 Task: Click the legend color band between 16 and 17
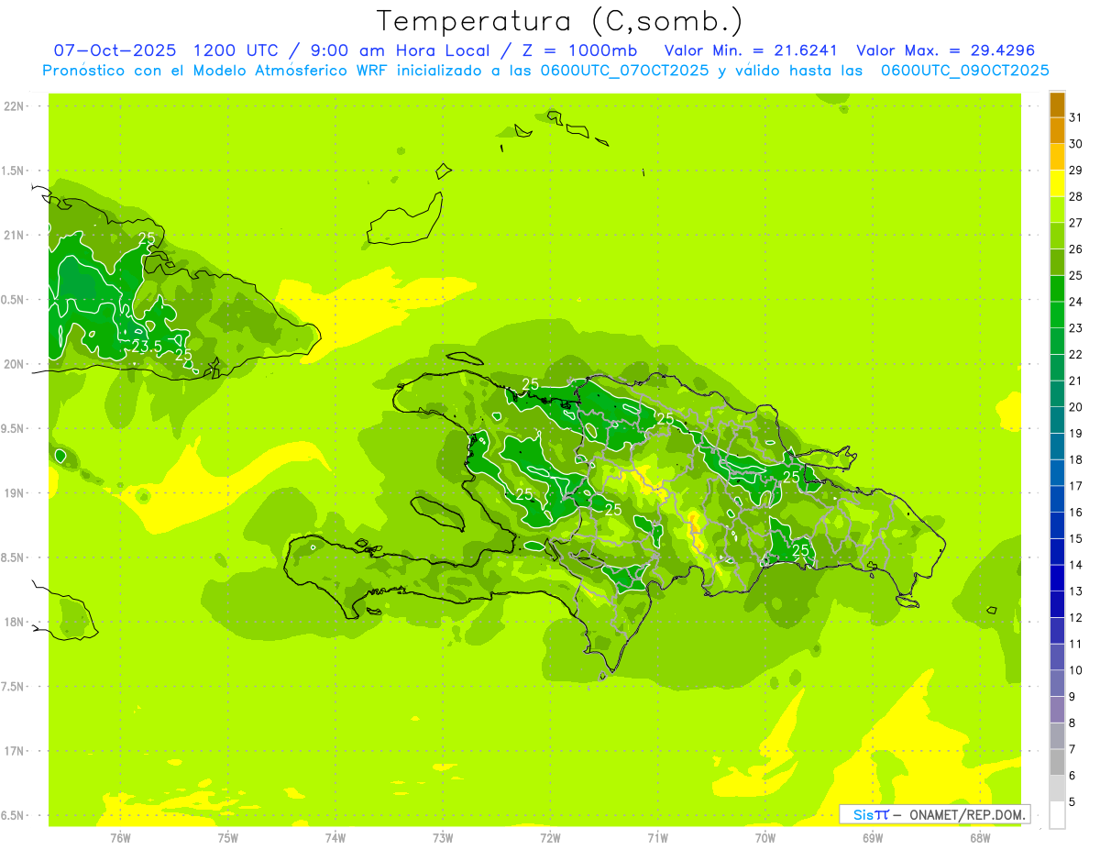tap(1057, 500)
